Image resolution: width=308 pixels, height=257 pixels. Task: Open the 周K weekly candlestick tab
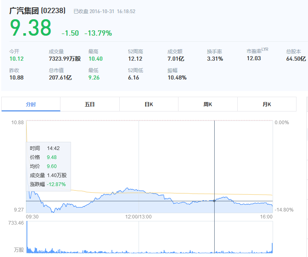click(208, 105)
